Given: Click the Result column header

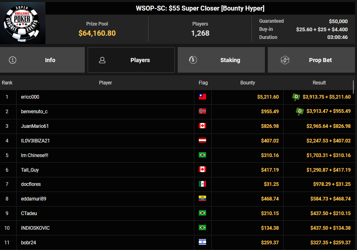Looking at the screenshot, I should tap(319, 83).
